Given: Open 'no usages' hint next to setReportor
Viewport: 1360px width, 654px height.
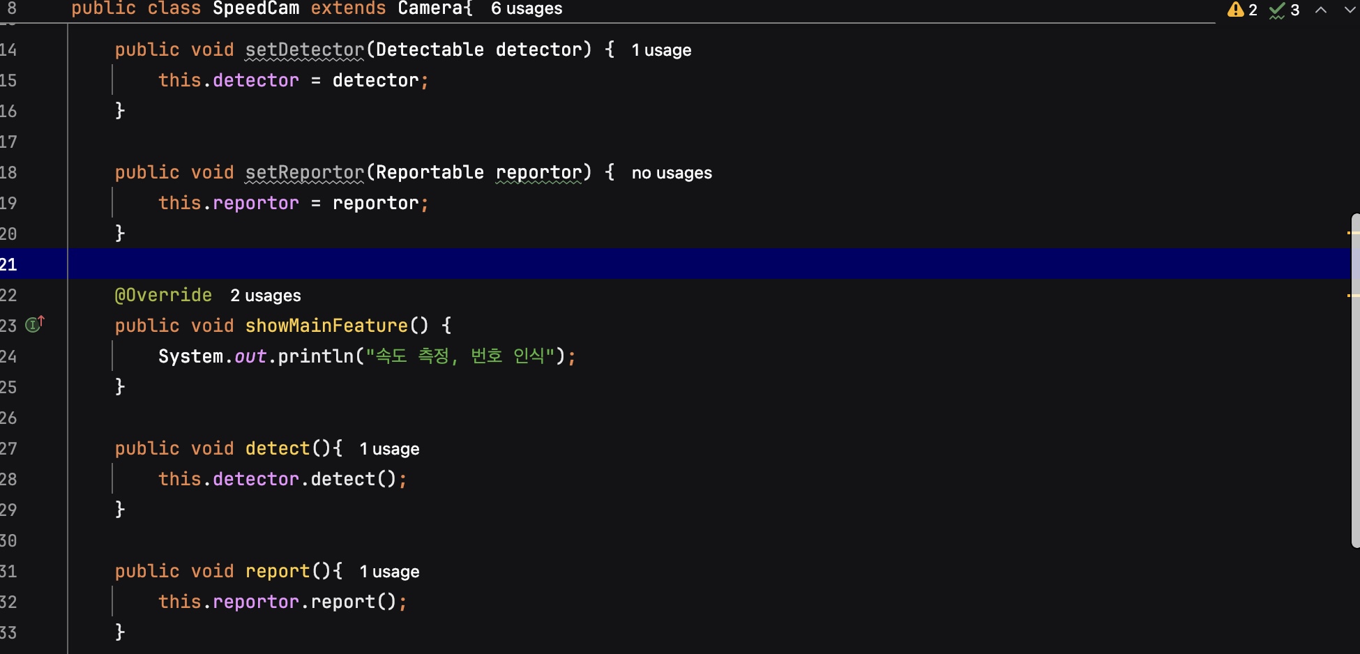Looking at the screenshot, I should click(x=672, y=173).
